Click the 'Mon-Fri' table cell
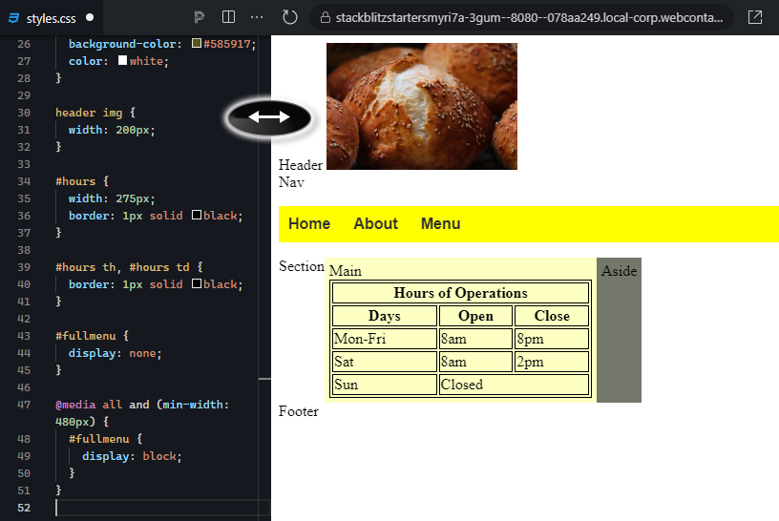The image size is (779, 521). tap(385, 339)
